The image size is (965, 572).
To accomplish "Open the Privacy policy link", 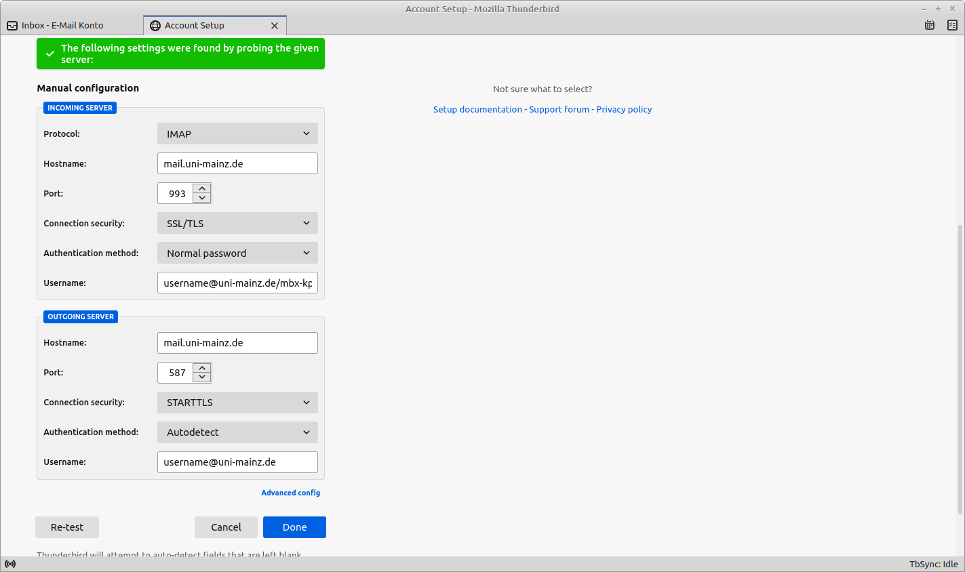I will click(x=624, y=109).
